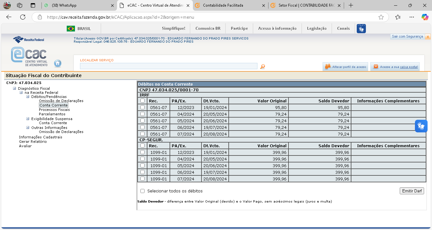This screenshot has width=432, height=230.
Task: Switch to Setor Fiscal tab
Action: (306, 5)
